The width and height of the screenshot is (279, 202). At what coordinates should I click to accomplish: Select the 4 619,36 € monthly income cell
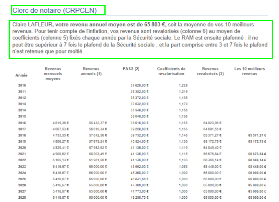(x=62, y=123)
